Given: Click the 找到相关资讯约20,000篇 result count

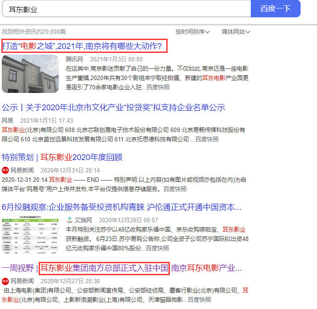Looking at the screenshot, I should point(34,32).
